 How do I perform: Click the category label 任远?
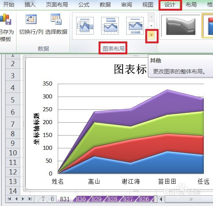pyautogui.click(x=203, y=181)
